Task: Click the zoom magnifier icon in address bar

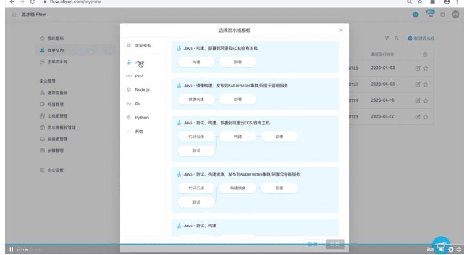Action: pos(410,2)
